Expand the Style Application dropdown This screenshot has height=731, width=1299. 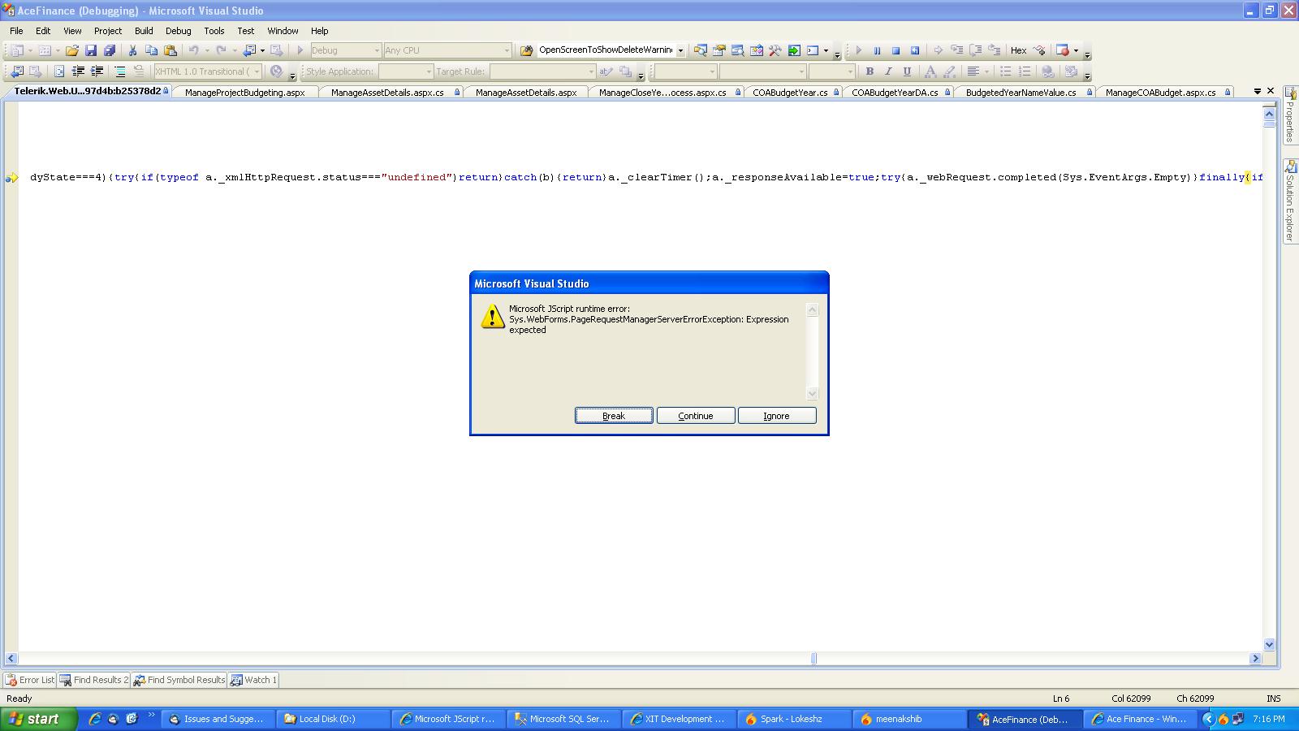tap(429, 71)
